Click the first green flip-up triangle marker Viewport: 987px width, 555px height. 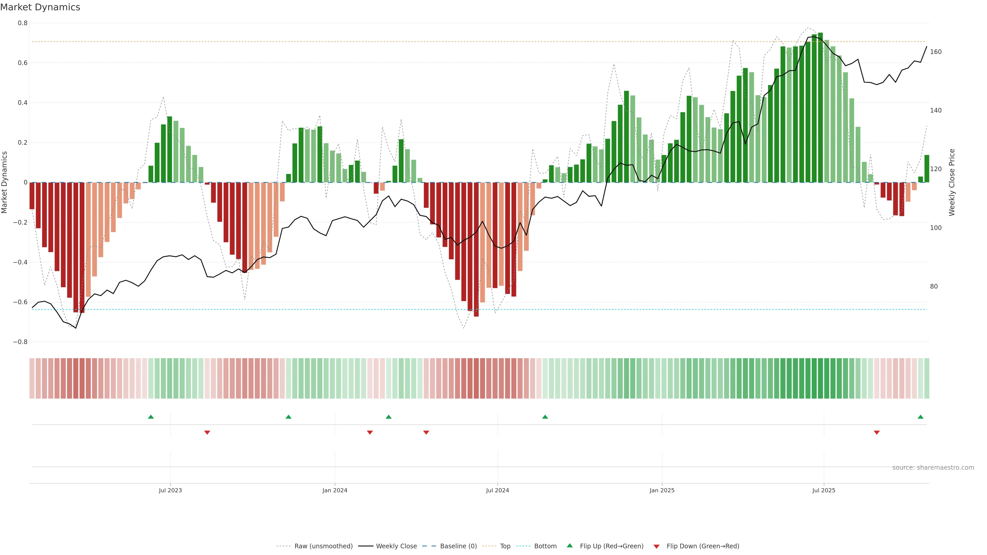[151, 417]
